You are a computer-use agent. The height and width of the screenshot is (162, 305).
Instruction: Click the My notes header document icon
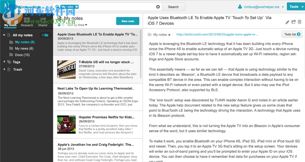(60, 18)
